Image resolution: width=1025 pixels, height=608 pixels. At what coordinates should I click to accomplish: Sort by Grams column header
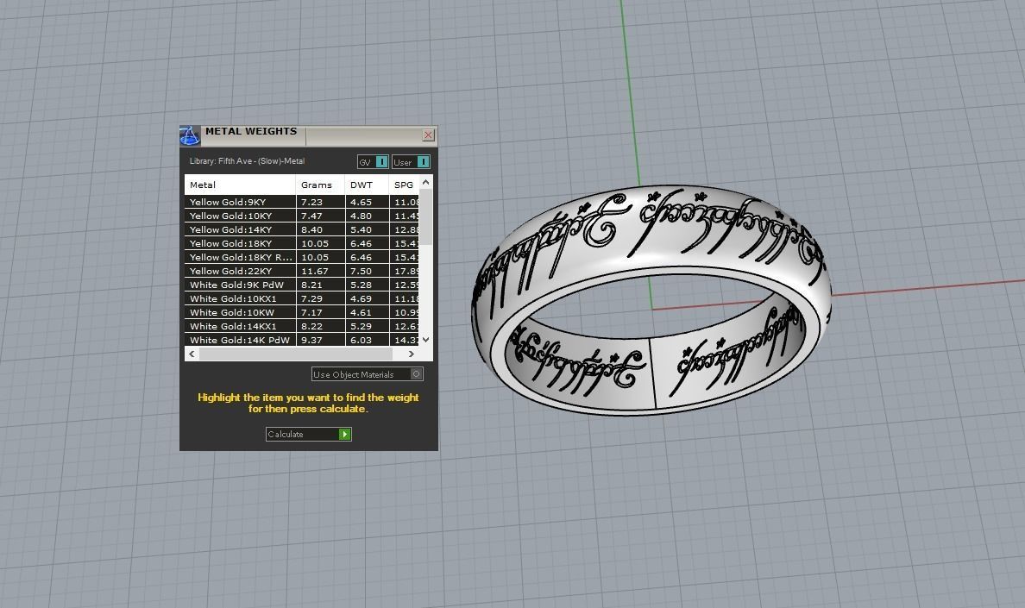(x=320, y=185)
